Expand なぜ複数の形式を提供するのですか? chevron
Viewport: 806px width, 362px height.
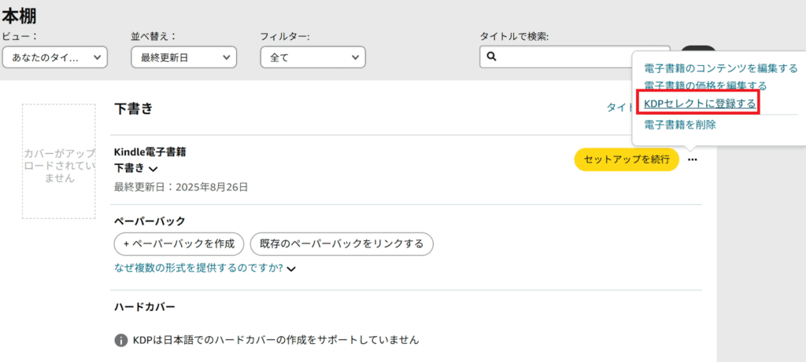click(291, 269)
